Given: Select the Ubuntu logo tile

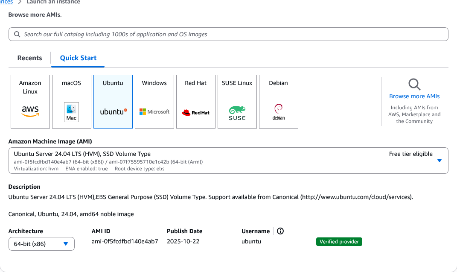Looking at the screenshot, I should 113,102.
